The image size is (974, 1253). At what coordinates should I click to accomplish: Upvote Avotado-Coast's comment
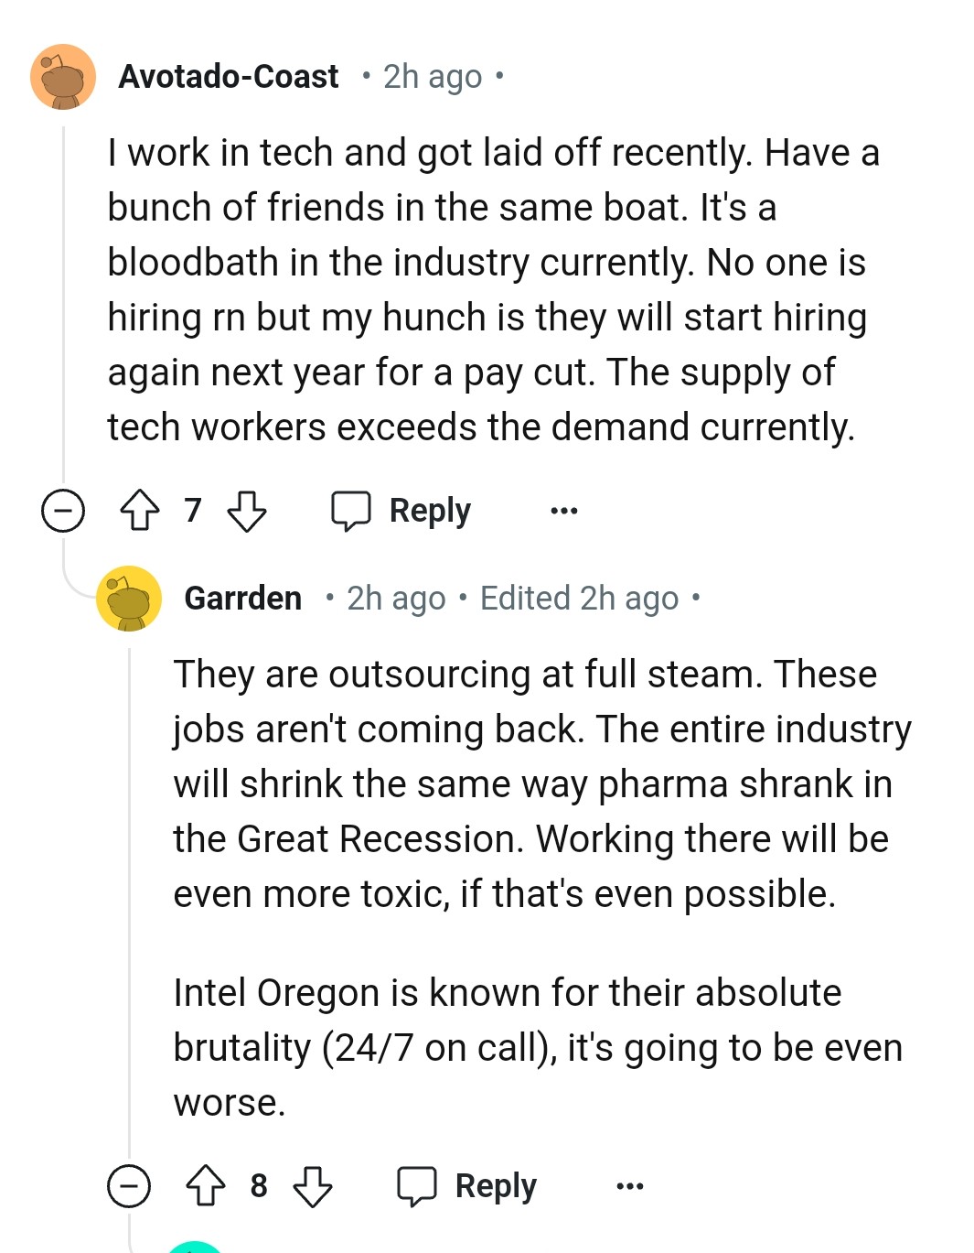[x=140, y=510]
